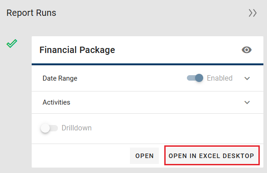Disable the Date Range switch
267x173 pixels.
click(195, 78)
